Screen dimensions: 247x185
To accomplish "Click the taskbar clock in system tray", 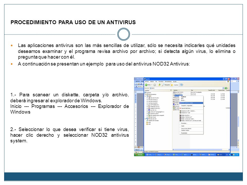I will pos(237,155).
